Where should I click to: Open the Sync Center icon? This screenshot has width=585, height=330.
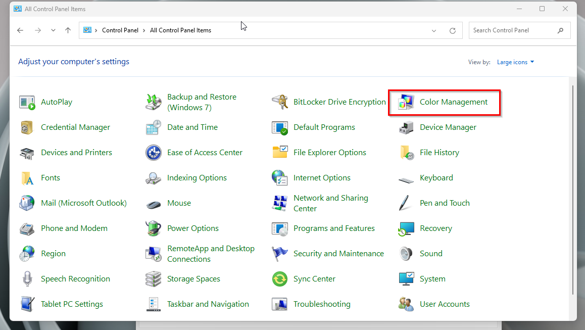click(280, 279)
